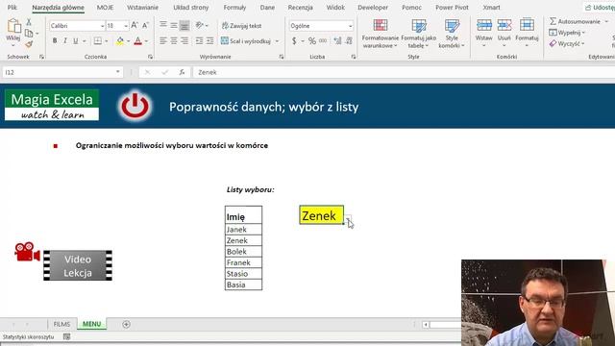The image size is (615, 346).
Task: Open the Wyrównanie dialog launcher
Action: 282,57
